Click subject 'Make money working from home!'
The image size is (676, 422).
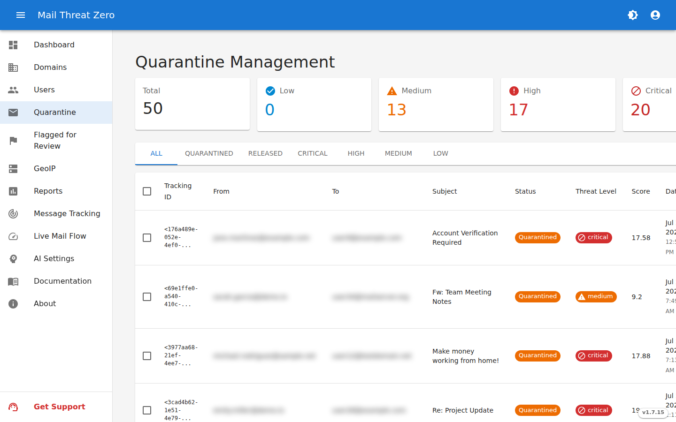(x=466, y=356)
